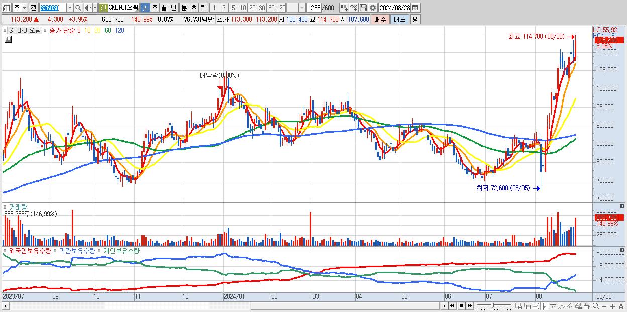Select the 초 (second) period toggle
This screenshot has width=627, height=312.
pos(194,8)
